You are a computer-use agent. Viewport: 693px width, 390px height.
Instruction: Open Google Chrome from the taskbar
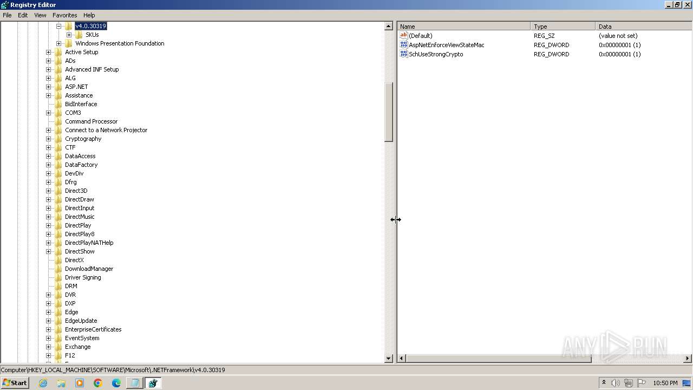click(x=98, y=383)
